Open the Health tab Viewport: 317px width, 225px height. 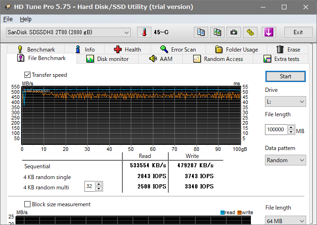pyautogui.click(x=128, y=49)
